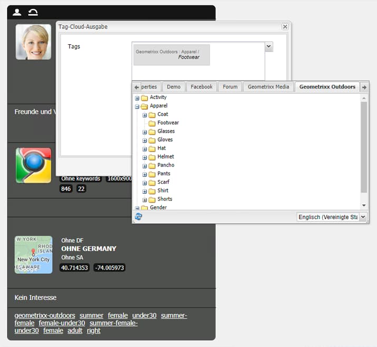Click the right tag link
377x347 pixels.
pos(93,331)
